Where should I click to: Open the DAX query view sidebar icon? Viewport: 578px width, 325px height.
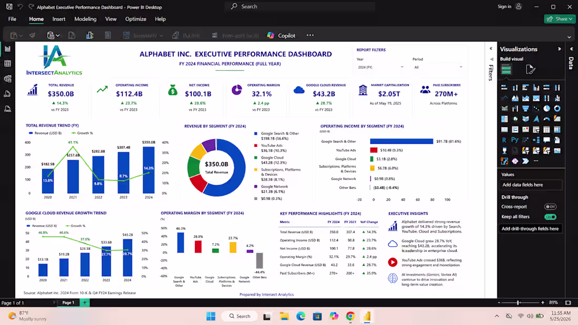7,94
